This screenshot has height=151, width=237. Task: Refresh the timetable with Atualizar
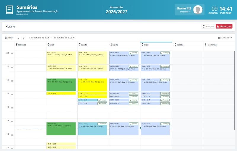pyautogui.click(x=208, y=26)
